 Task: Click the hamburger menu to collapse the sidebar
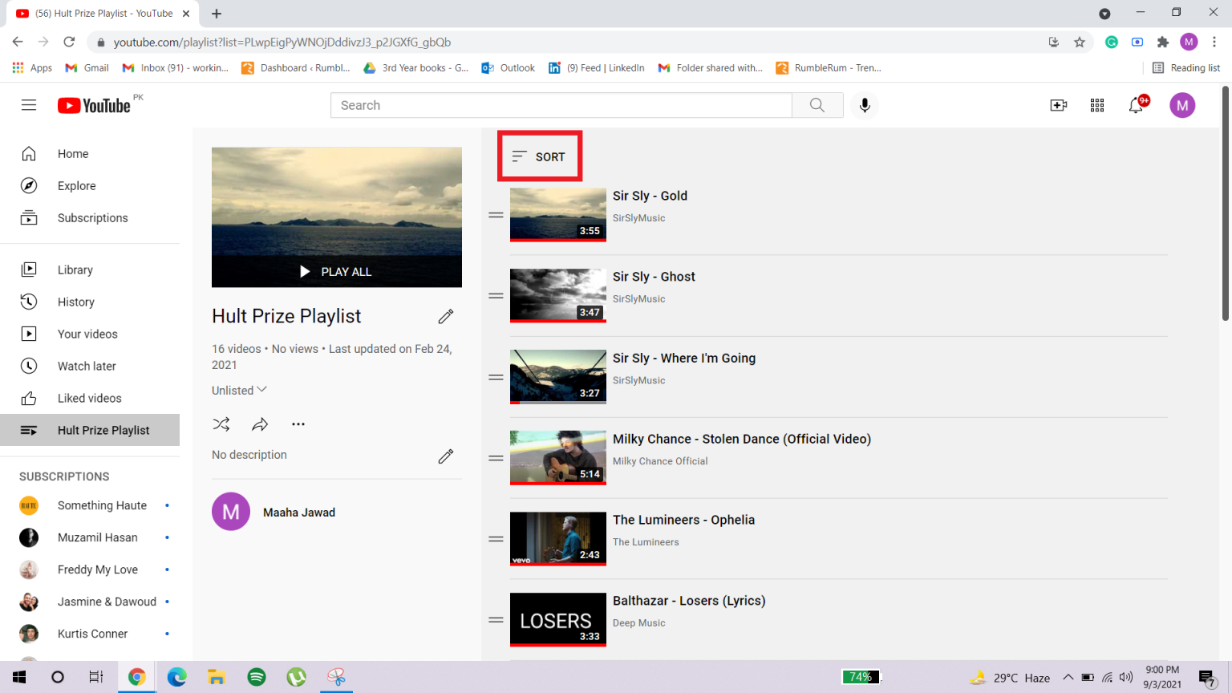29,104
